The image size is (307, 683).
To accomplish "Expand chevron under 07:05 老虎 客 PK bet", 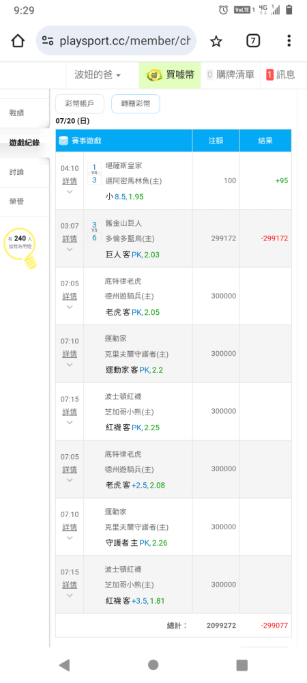I will pyautogui.click(x=70, y=307).
